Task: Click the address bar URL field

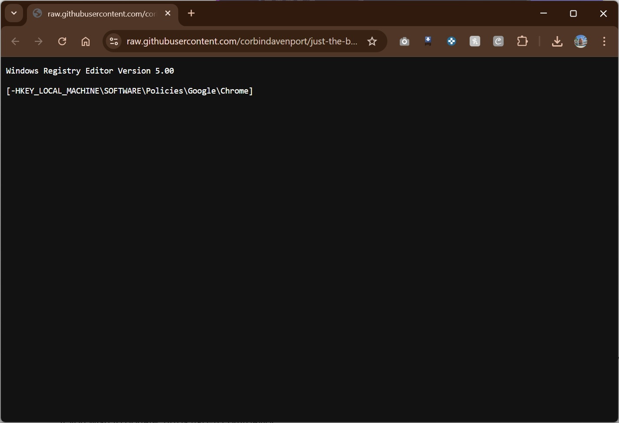Action: click(242, 41)
